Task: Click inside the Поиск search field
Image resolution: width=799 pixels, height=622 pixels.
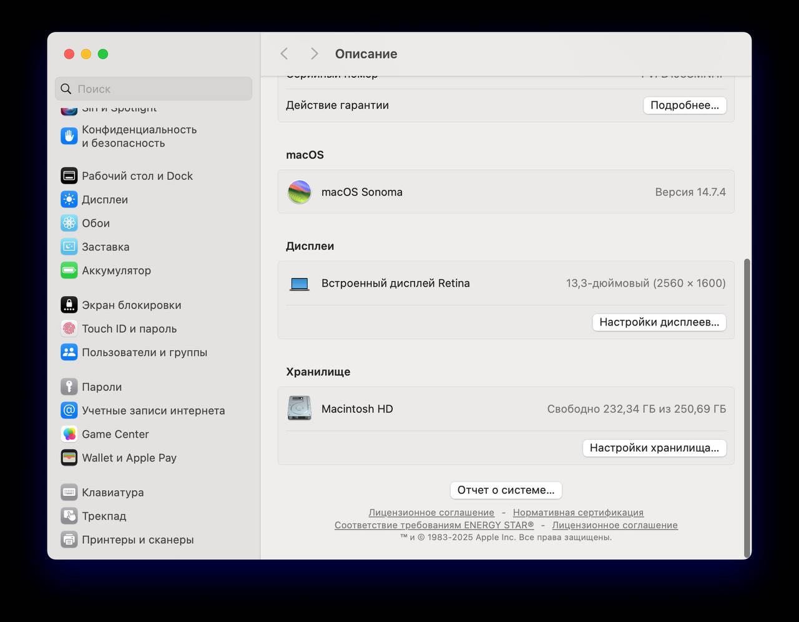Action: 154,89
